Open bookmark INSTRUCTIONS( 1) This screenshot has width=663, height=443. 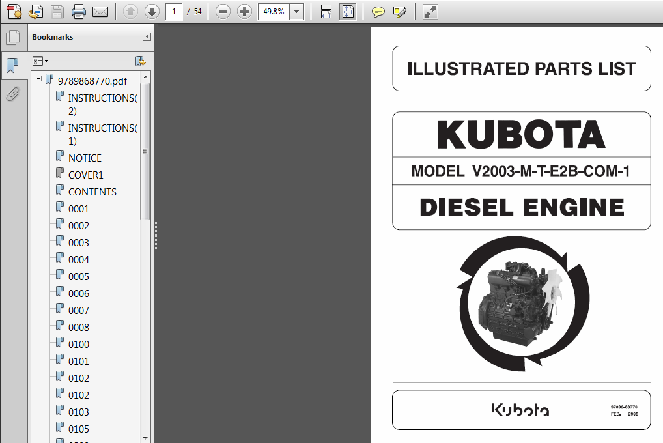(103, 134)
